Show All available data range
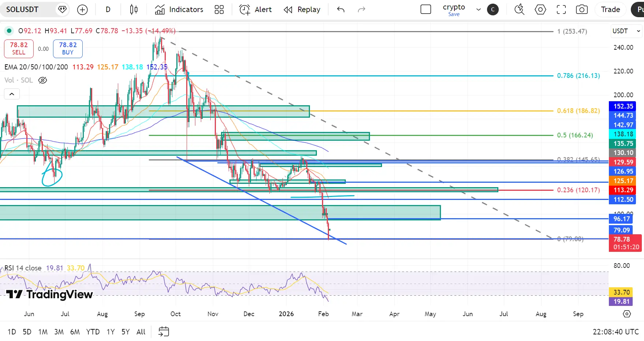Screen dimensions: 644x341 click(x=141, y=332)
